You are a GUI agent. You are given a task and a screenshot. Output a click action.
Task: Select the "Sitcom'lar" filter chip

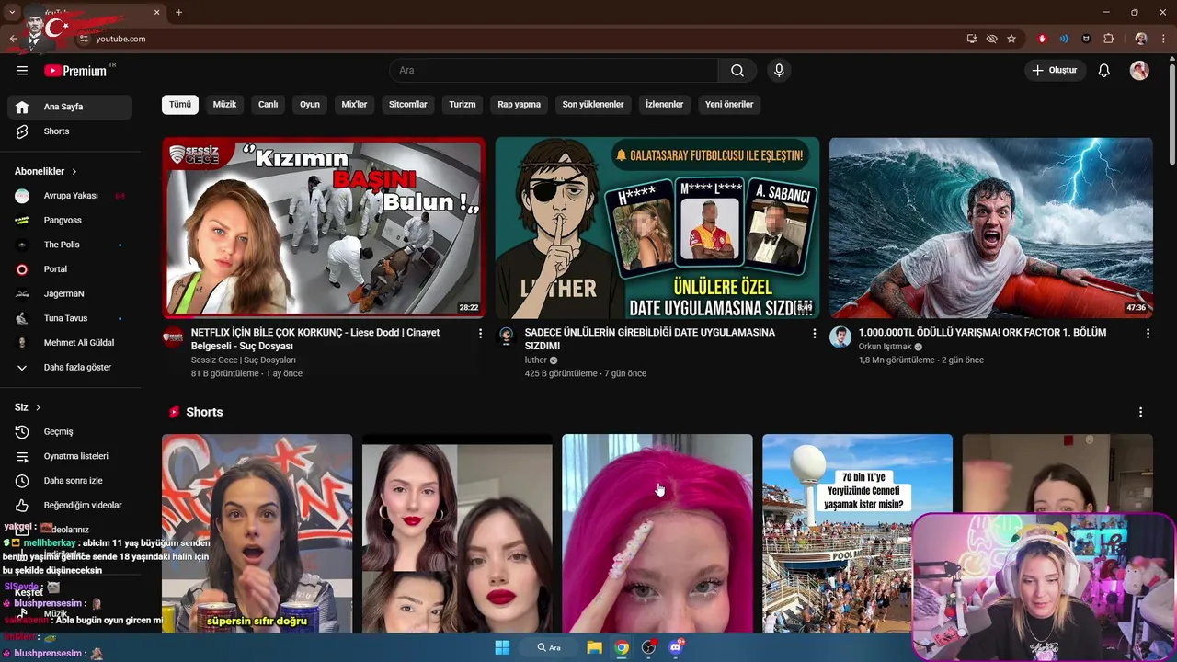point(408,105)
